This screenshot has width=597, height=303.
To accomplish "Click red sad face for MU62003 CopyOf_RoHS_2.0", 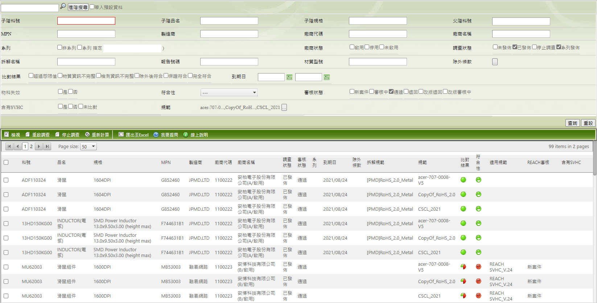I will tap(478, 281).
